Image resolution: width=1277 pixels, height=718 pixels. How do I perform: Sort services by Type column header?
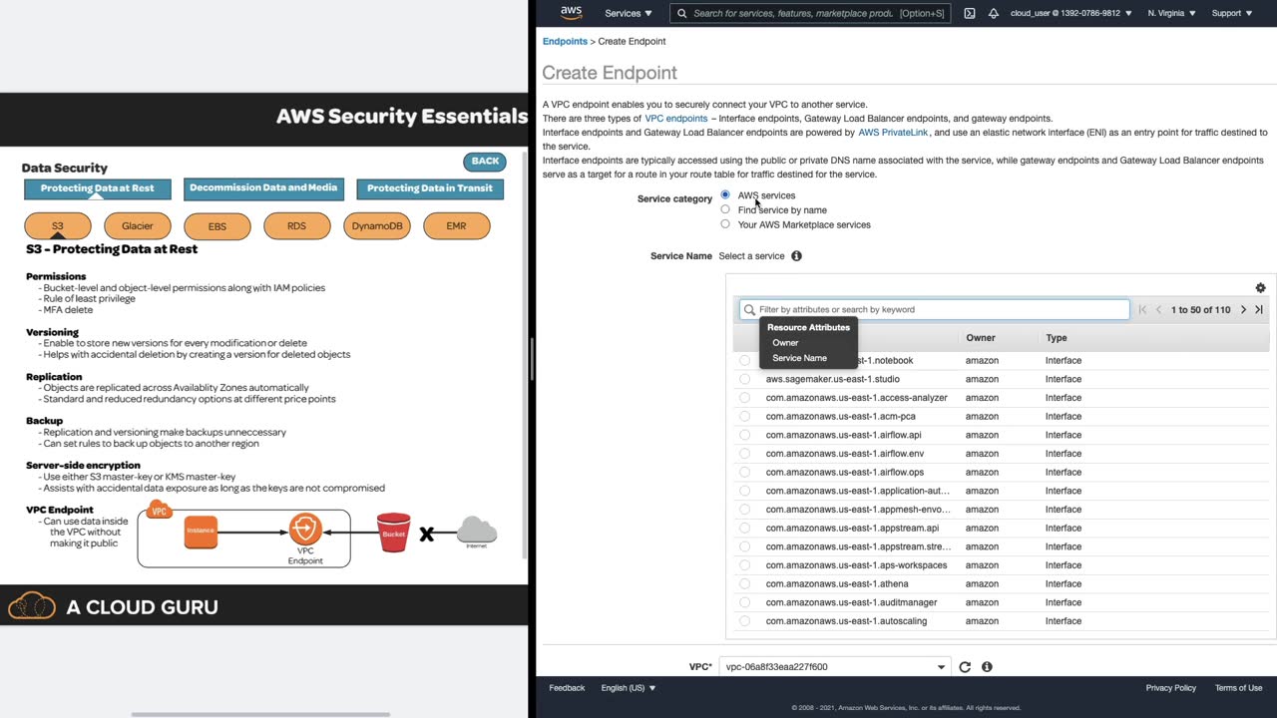[1057, 338]
